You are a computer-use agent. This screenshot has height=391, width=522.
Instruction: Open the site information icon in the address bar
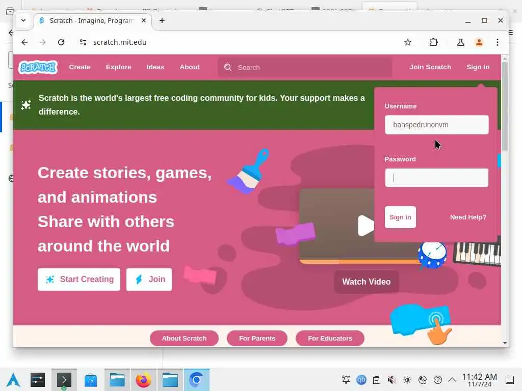pyautogui.click(x=83, y=42)
